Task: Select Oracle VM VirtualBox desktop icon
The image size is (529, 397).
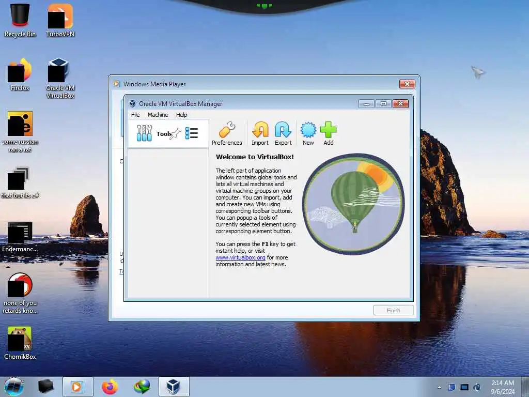Action: click(60, 79)
